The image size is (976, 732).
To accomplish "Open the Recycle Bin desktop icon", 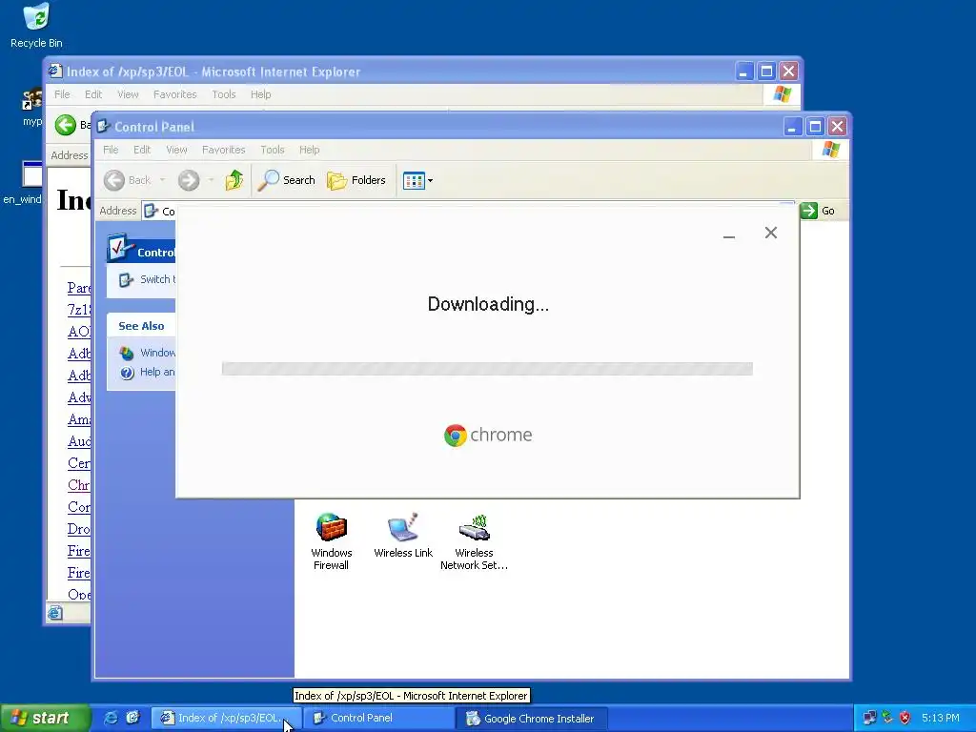I will [x=36, y=25].
